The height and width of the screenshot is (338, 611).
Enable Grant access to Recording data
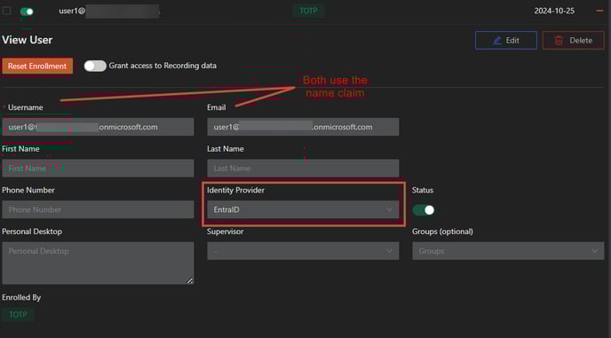[95, 66]
